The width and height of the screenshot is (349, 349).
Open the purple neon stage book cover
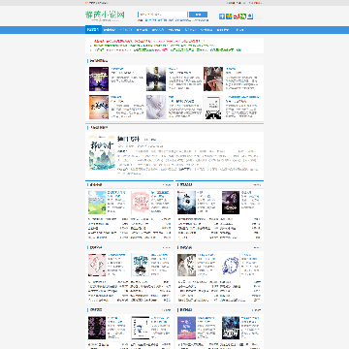pyautogui.click(x=99, y=79)
